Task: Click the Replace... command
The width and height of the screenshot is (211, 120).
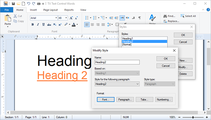Action: coord(171,21)
